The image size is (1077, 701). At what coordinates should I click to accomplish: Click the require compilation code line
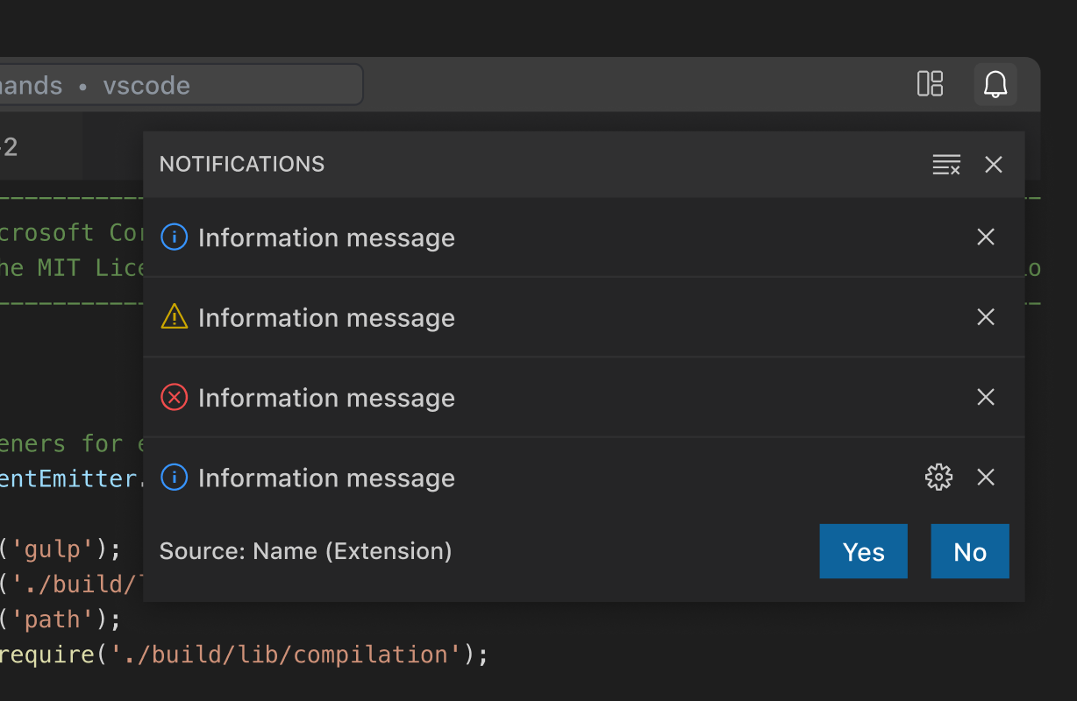pos(246,654)
